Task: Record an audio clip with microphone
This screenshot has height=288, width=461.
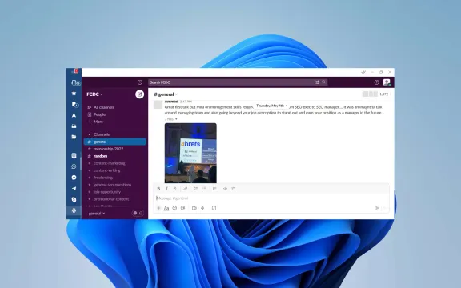Action: point(202,208)
